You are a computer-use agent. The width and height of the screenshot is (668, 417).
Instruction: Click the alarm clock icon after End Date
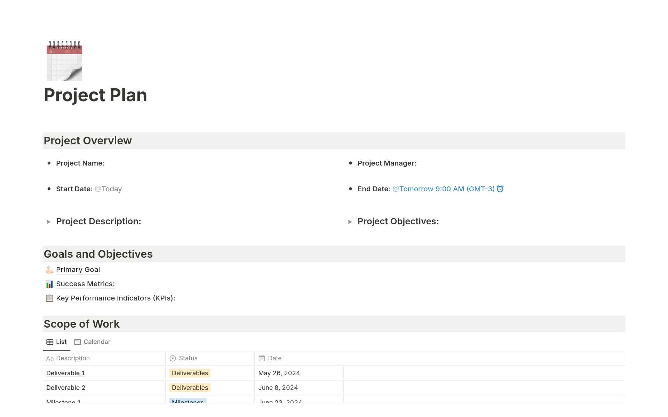(500, 189)
